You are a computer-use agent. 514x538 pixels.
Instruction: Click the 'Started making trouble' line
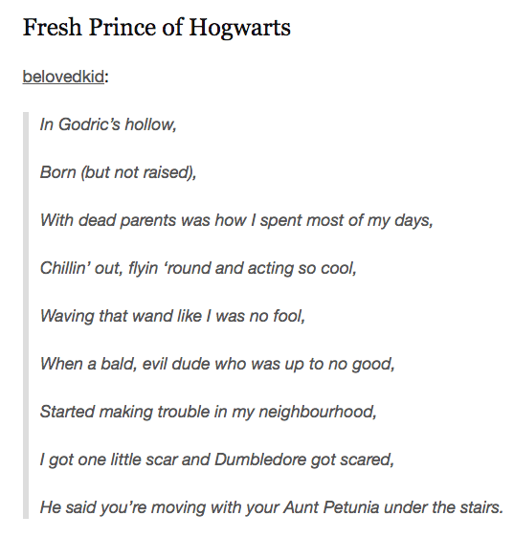pyautogui.click(x=209, y=412)
